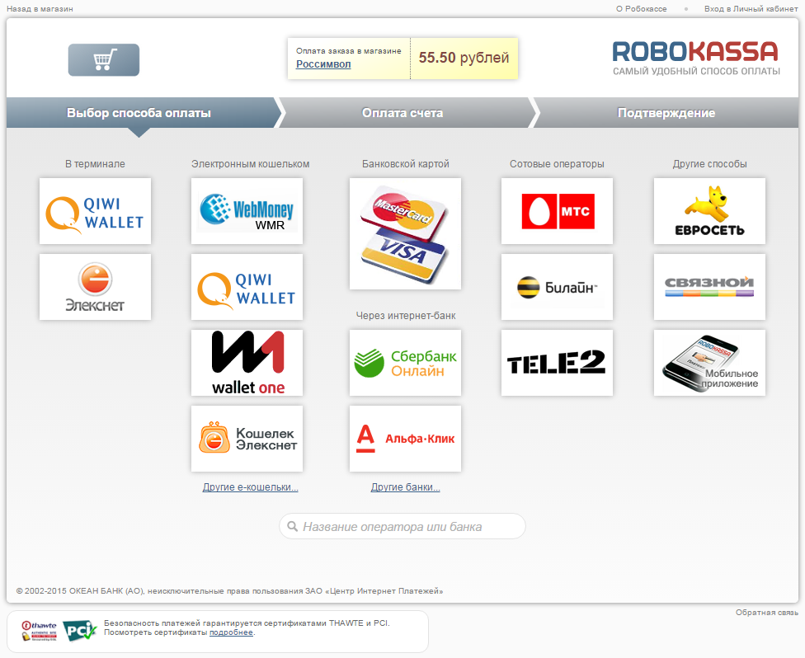
Task: Click the PCI certification badge
Action: [79, 631]
